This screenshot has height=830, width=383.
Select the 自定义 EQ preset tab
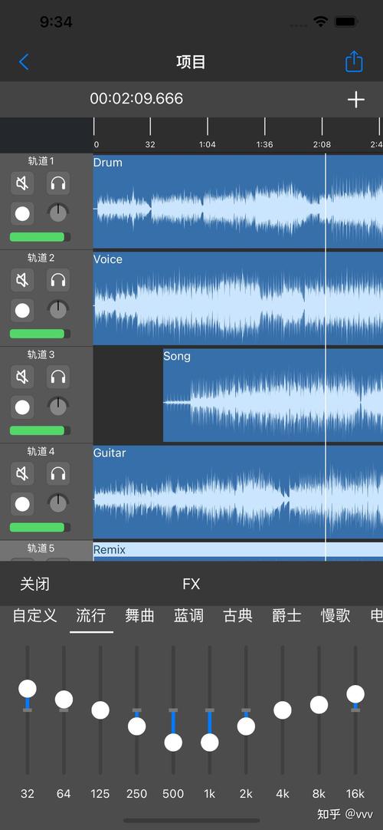point(35,616)
